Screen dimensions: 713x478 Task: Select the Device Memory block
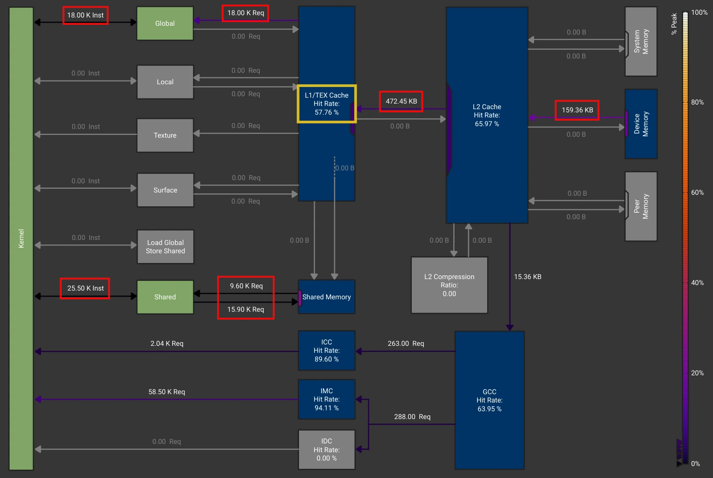pos(641,124)
